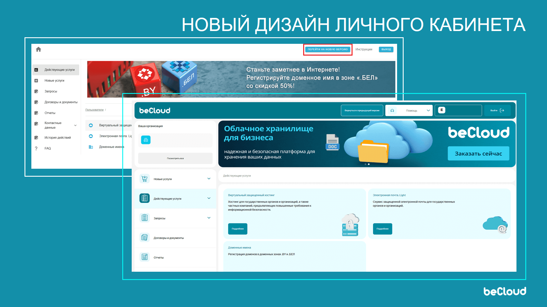
Task: Open 'Отчеты' in new sidebar
Action: pos(175,257)
